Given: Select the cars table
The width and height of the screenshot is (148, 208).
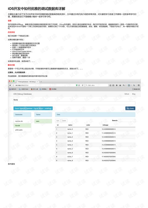Looking at the screenshot, I should (x=43, y=121).
